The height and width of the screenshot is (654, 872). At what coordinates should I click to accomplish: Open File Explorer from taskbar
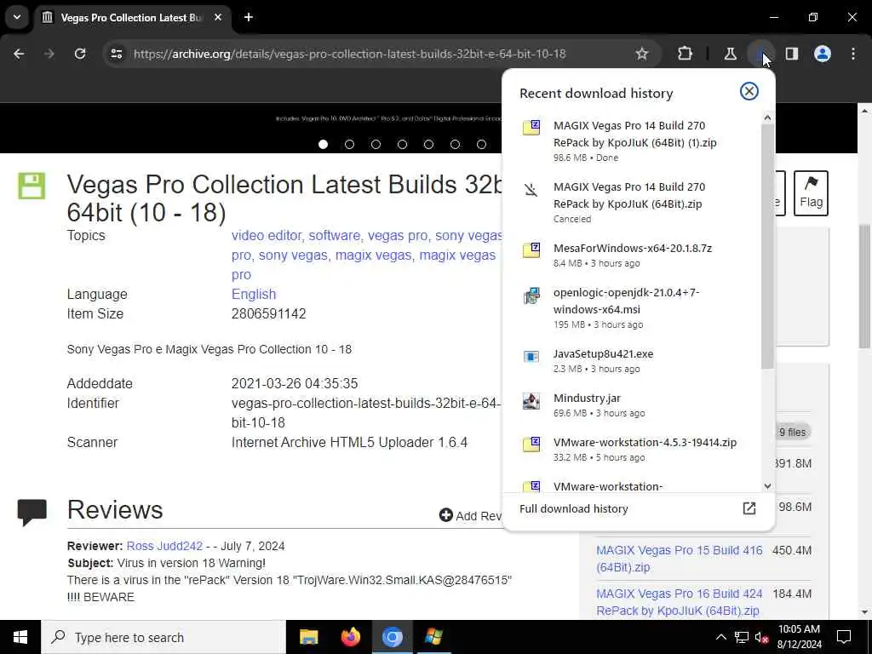coord(308,637)
